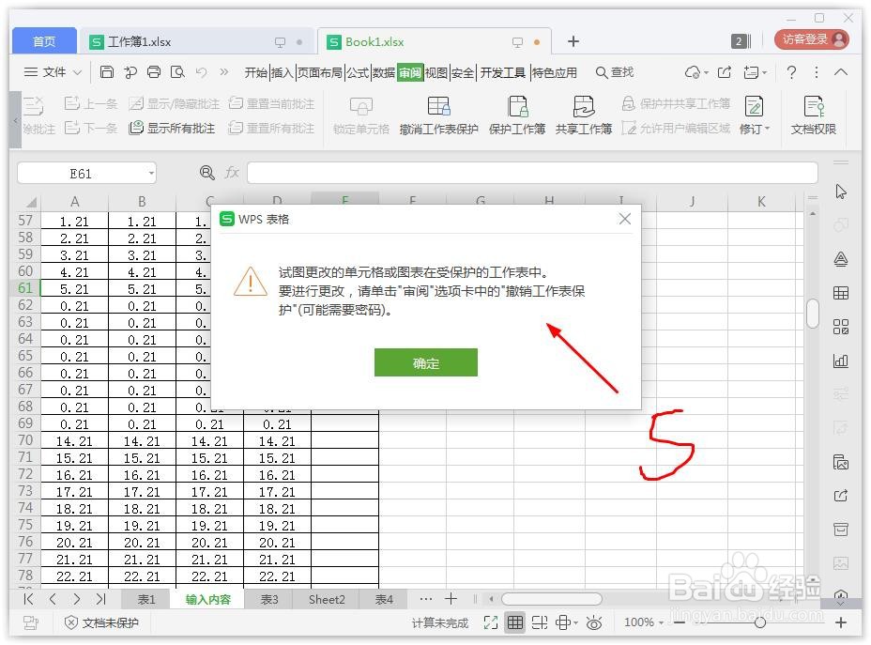Toggle gridline display in the status bar
This screenshot has width=871, height=645.
[x=515, y=622]
